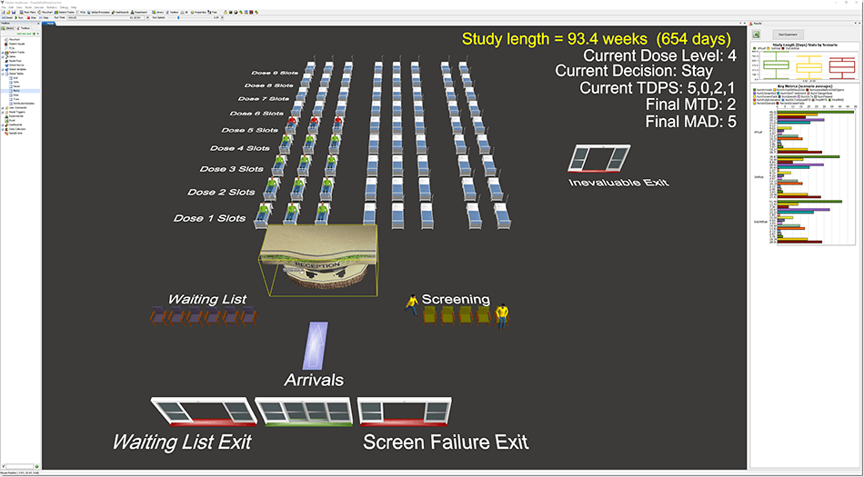
Task: Open the File menu
Action: point(4,7)
